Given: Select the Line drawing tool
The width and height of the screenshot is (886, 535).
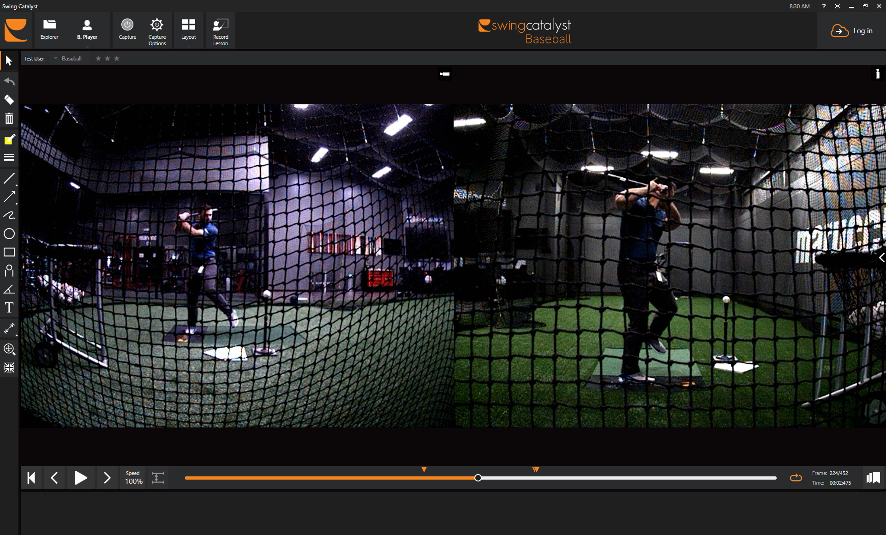Looking at the screenshot, I should 9,178.
